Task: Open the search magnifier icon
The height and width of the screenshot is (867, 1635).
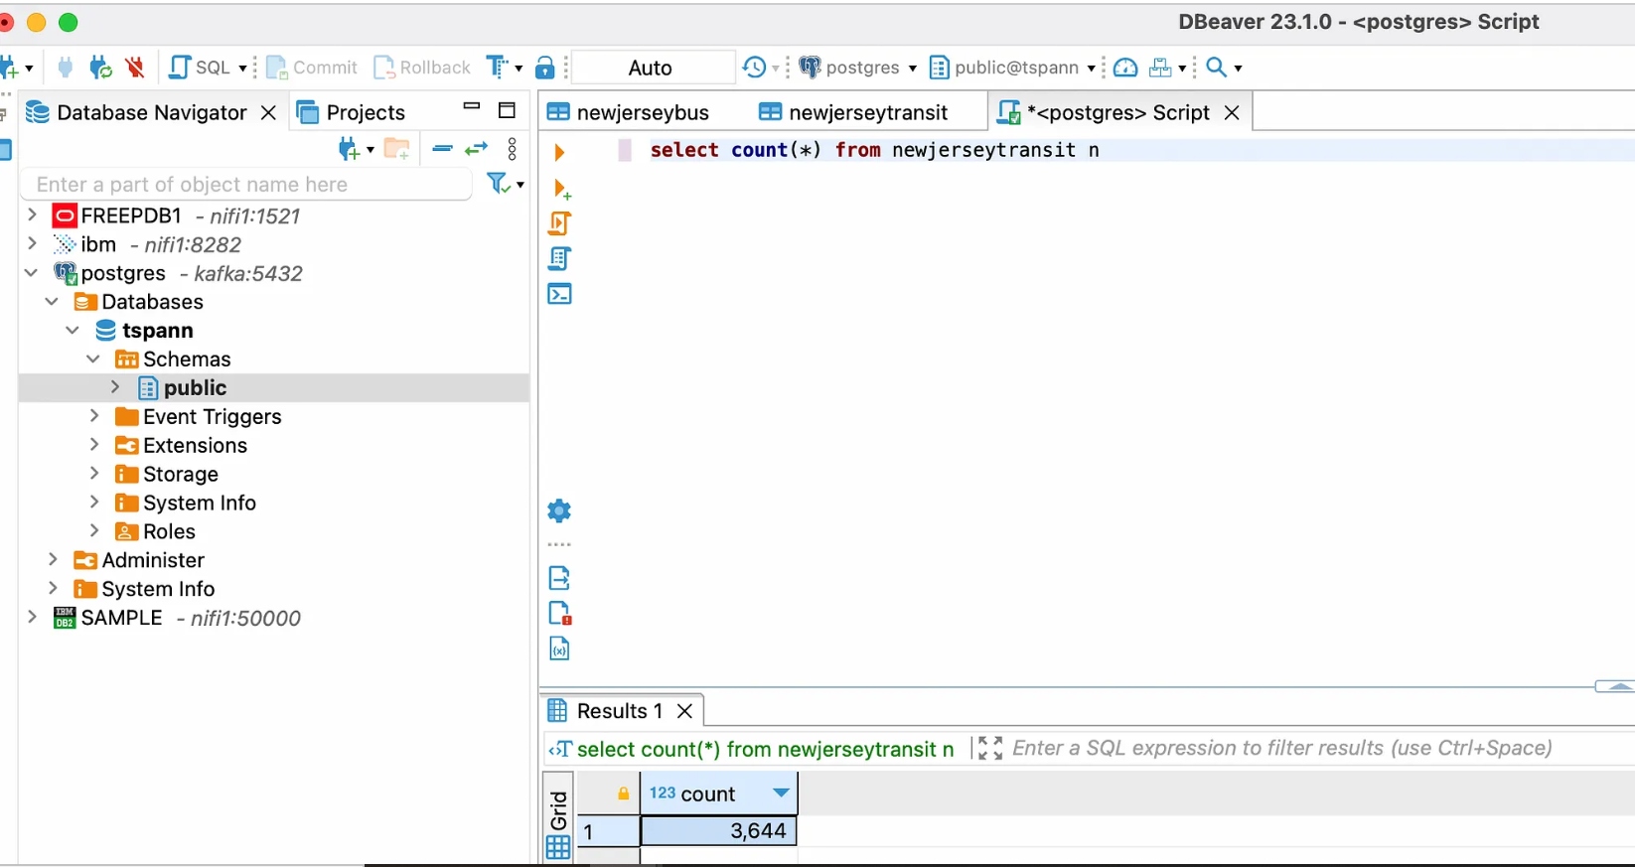Action: pyautogui.click(x=1216, y=68)
